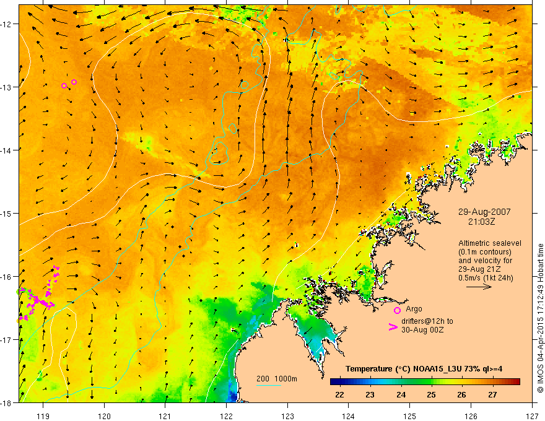Image resolution: width=545 pixels, height=421 pixels.
Task: Click the longitude axis label 121
Action: point(165,416)
